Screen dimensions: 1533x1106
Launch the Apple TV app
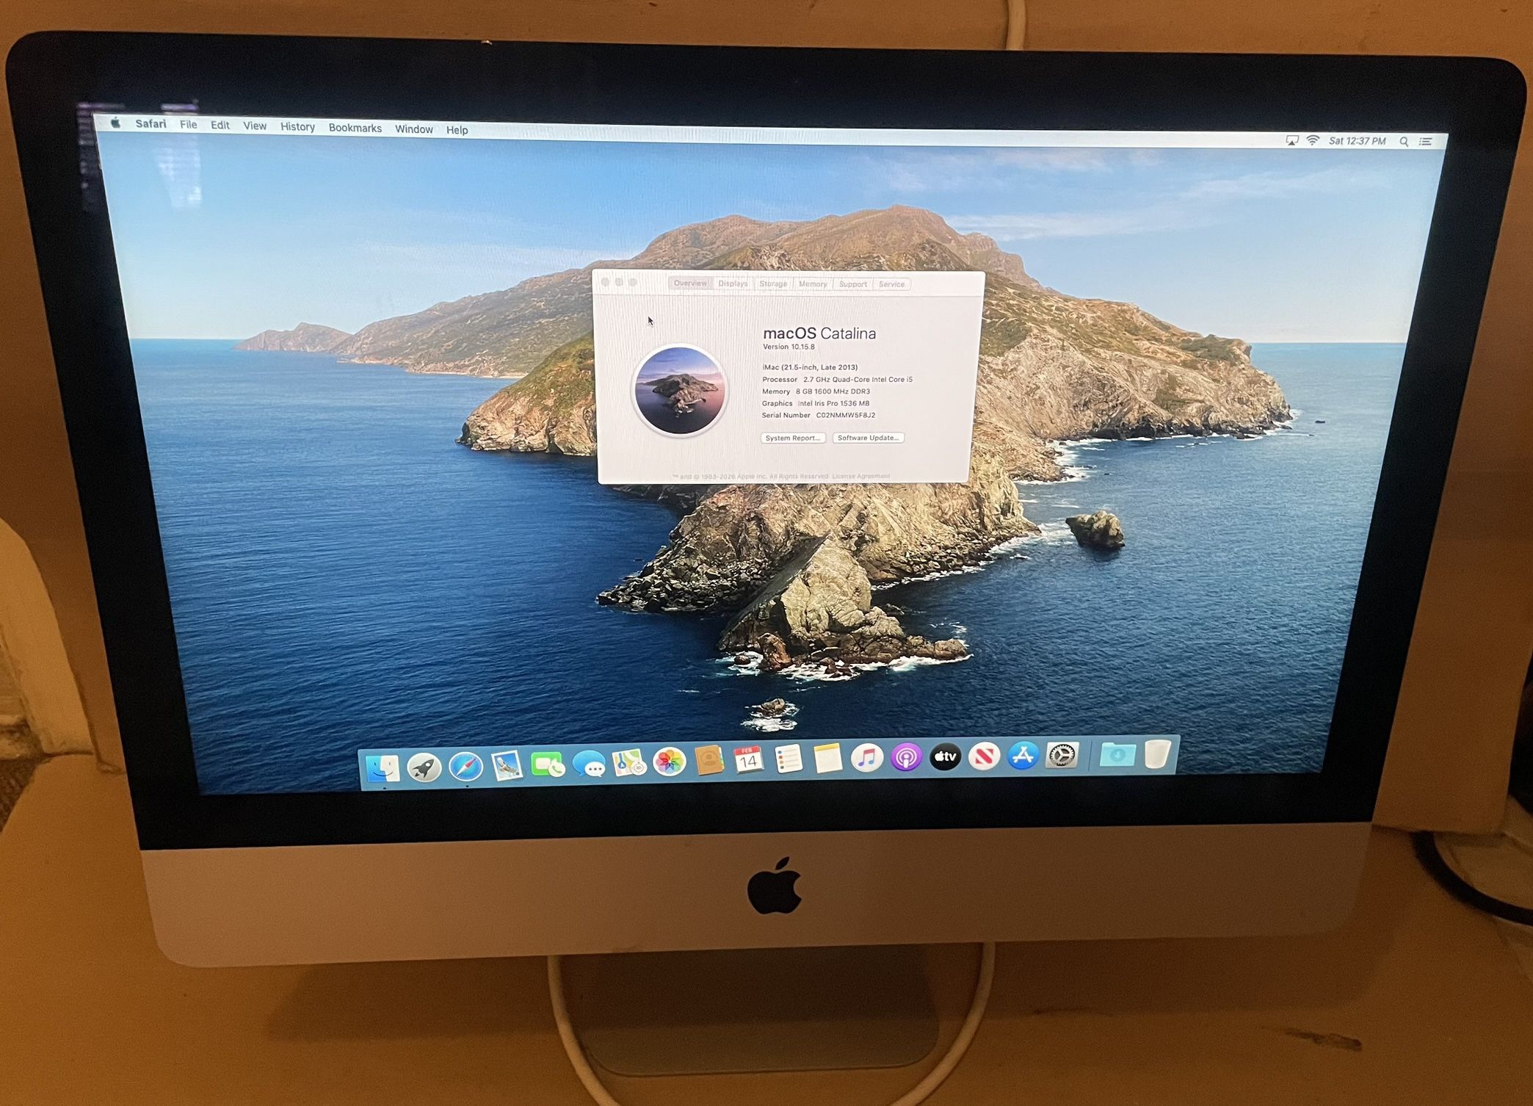pyautogui.click(x=945, y=756)
